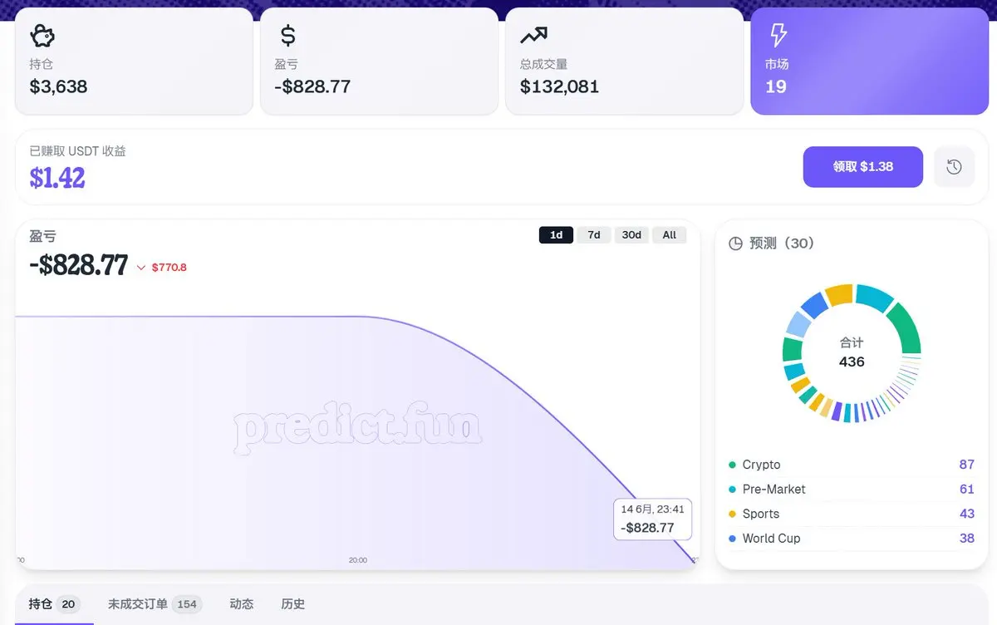Switch chart range to 7d
The image size is (997, 625).
594,235
